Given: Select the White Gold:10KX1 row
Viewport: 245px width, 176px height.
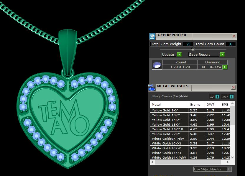Looking at the screenshot, I should [190, 143].
